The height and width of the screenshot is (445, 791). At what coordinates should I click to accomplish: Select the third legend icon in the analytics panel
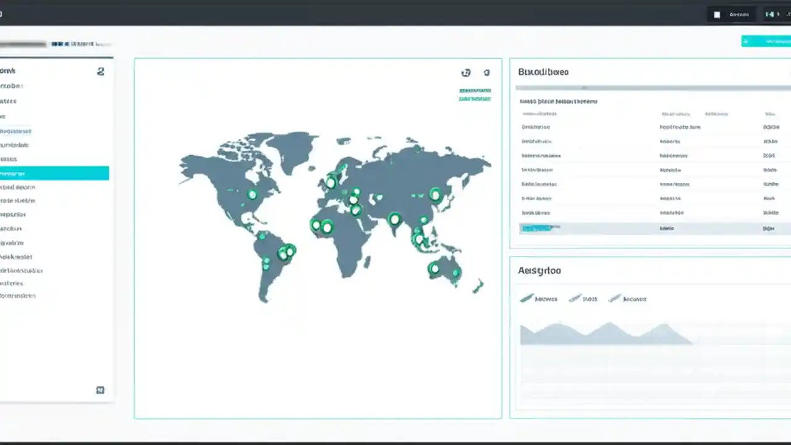pos(615,298)
